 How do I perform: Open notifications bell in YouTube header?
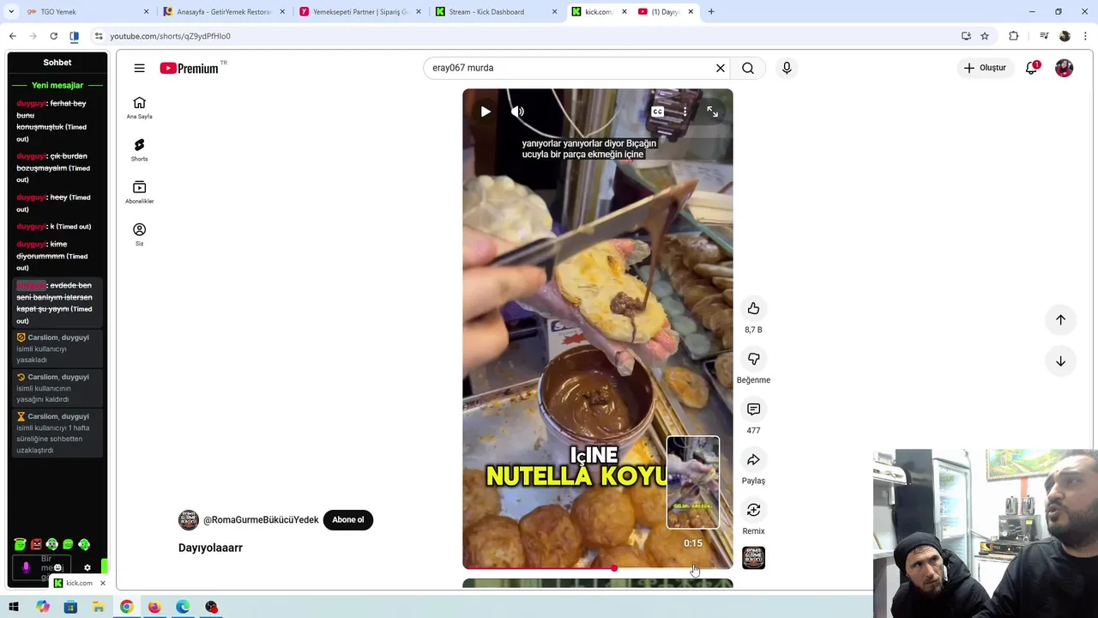pos(1032,68)
